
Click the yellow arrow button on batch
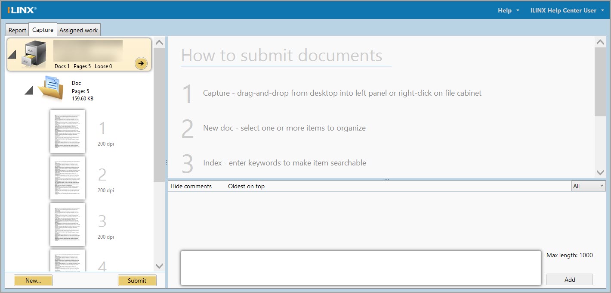141,63
